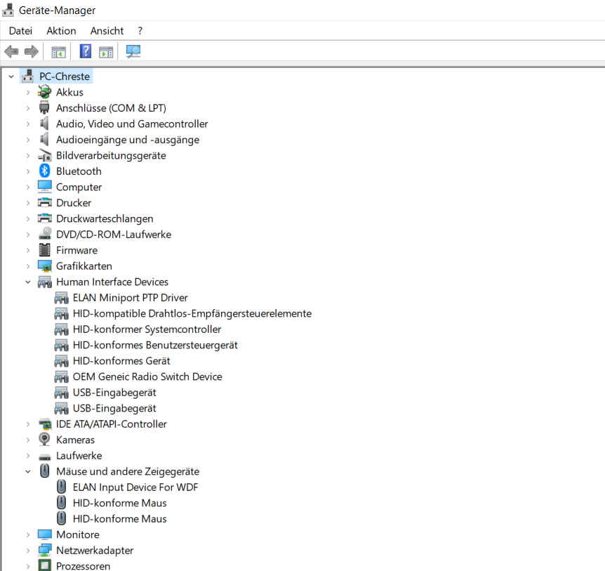Select ELAN Miniport PTP Driver
Screen dimensions: 605x571
(130, 298)
